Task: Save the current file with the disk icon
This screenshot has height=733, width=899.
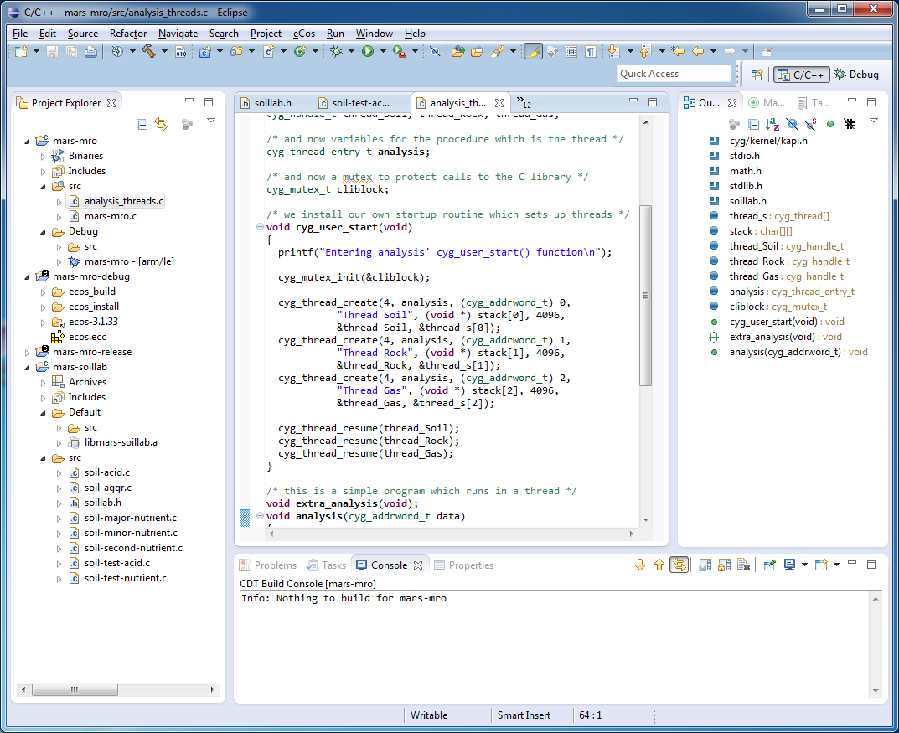Action: tap(52, 50)
